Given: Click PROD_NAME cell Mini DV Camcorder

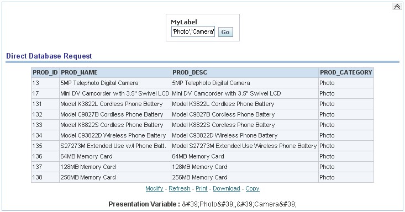Looking at the screenshot, I should pyautogui.click(x=115, y=93).
